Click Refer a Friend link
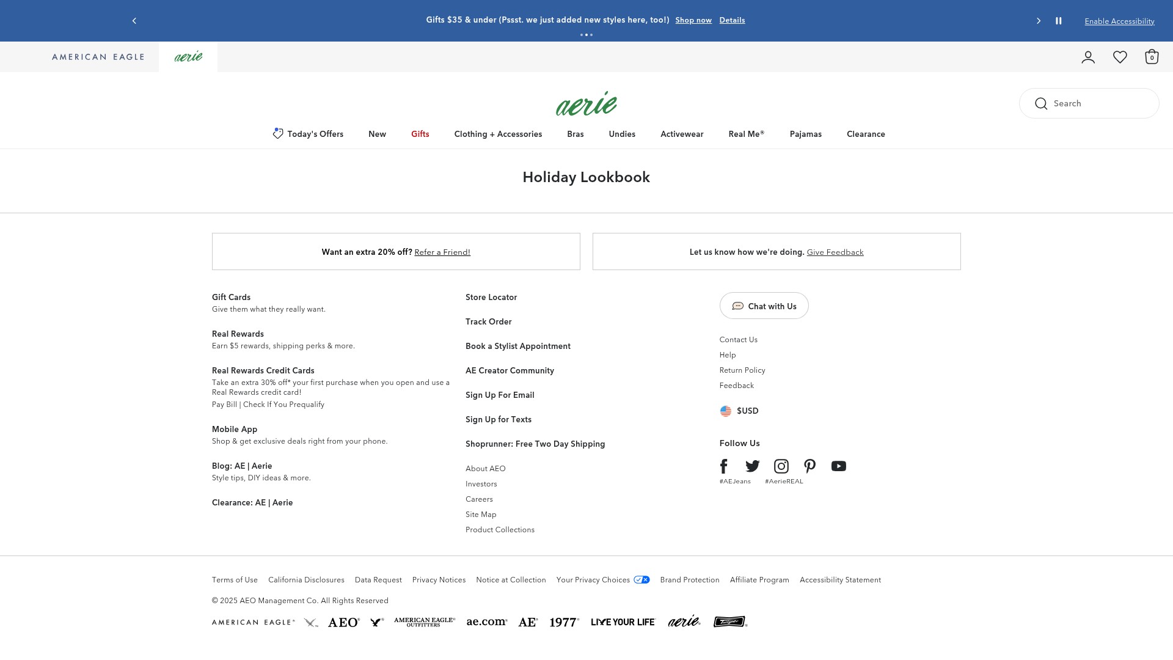The width and height of the screenshot is (1173, 660). tap(442, 252)
